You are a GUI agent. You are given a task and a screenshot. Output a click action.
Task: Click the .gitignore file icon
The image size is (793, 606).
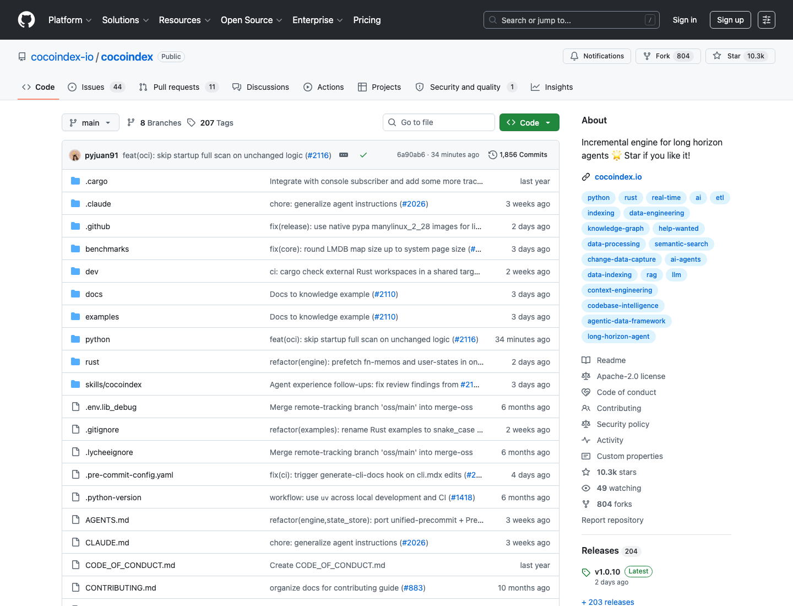pos(75,430)
